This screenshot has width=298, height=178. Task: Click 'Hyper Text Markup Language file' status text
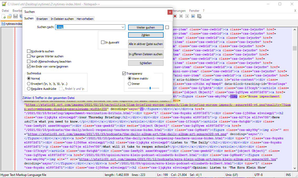[24, 175]
